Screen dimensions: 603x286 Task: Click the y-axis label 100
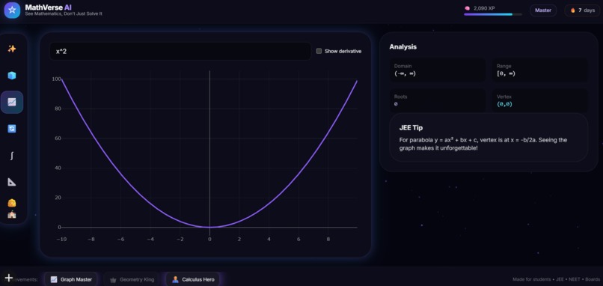[57, 79]
